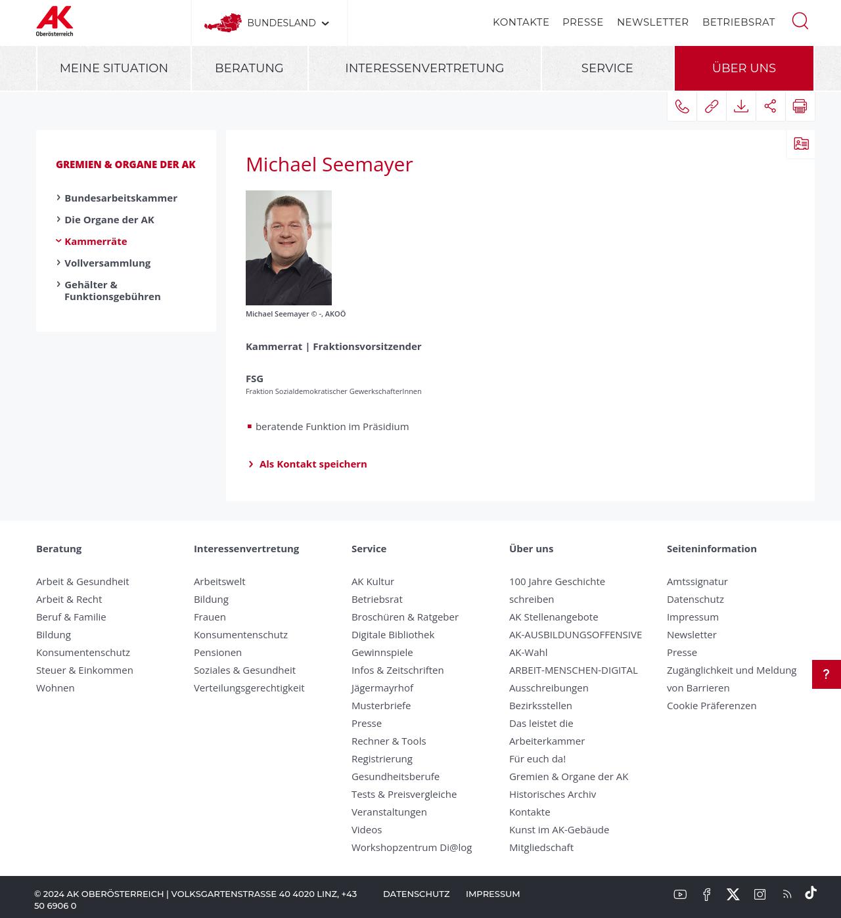The width and height of the screenshot is (841, 918).
Task: Open Gewinnspiele footer link
Action: click(382, 652)
